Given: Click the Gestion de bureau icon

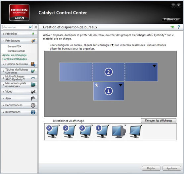Looking at the screenshot, I should pyautogui.click(x=33, y=64).
